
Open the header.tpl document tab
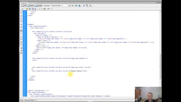tap(24, 3)
